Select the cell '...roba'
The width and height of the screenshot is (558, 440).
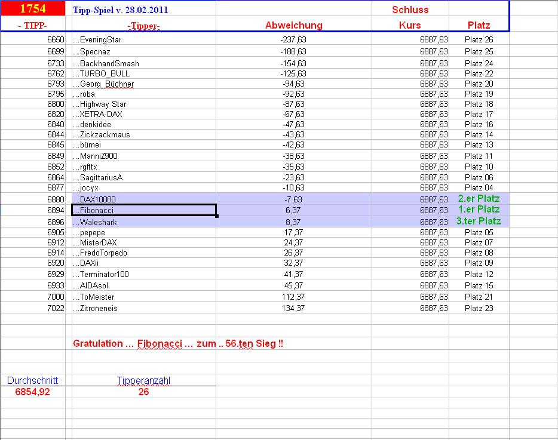144,94
